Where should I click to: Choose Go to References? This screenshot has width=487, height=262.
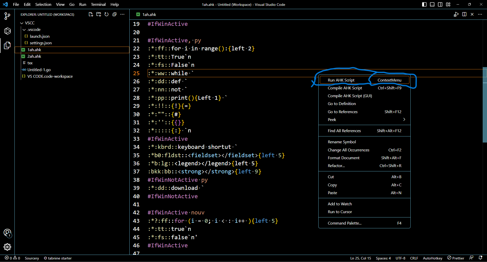[x=364, y=112]
